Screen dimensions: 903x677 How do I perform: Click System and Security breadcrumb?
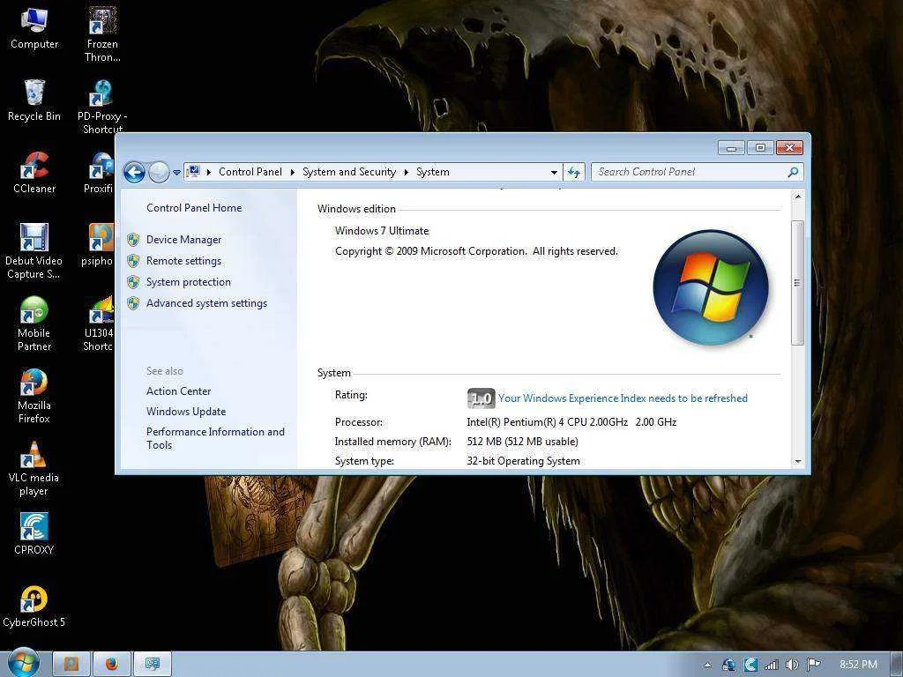[x=349, y=172]
